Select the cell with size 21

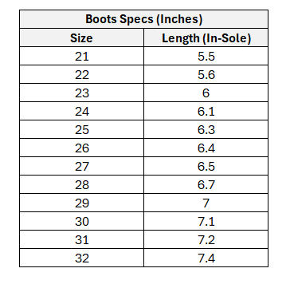coord(81,56)
